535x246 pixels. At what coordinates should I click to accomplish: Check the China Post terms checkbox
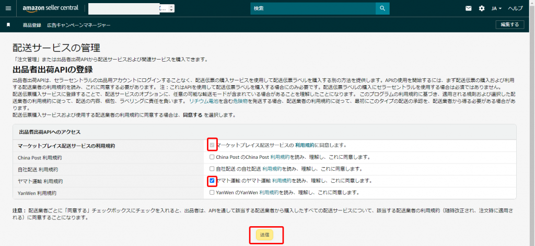point(212,157)
